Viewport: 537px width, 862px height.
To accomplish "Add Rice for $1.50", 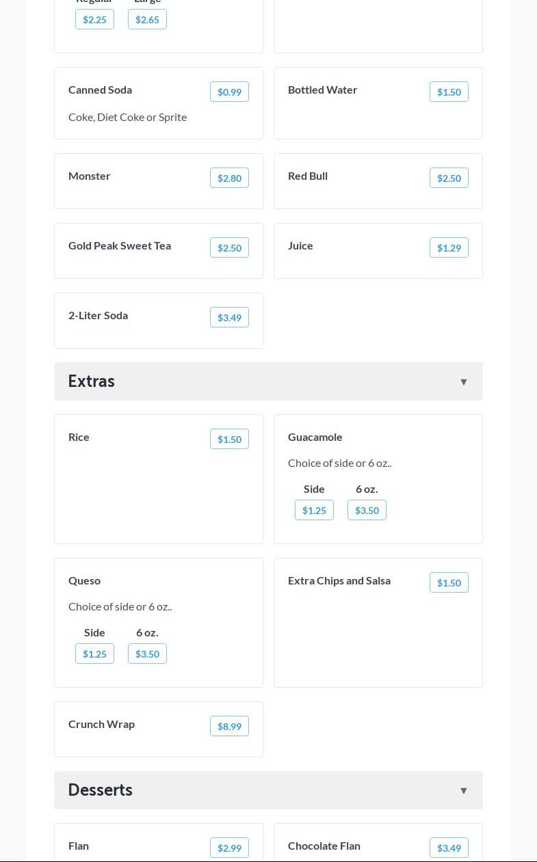I will tap(229, 439).
